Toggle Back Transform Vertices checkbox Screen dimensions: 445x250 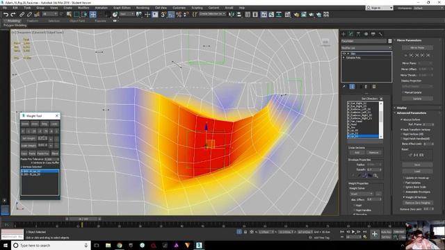[x=402, y=130]
